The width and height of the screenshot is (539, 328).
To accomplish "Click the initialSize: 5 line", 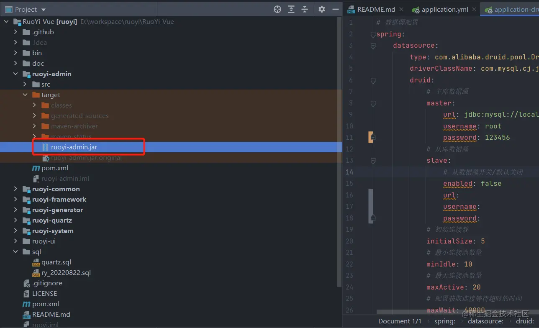I will pos(455,241).
